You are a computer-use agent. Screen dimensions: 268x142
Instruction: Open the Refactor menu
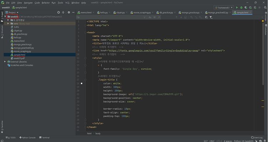(x=45, y=3)
